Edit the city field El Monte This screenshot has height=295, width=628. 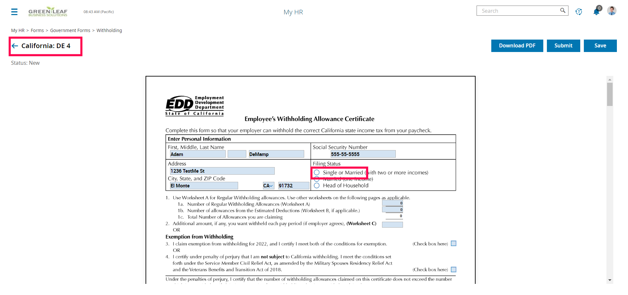tap(204, 186)
